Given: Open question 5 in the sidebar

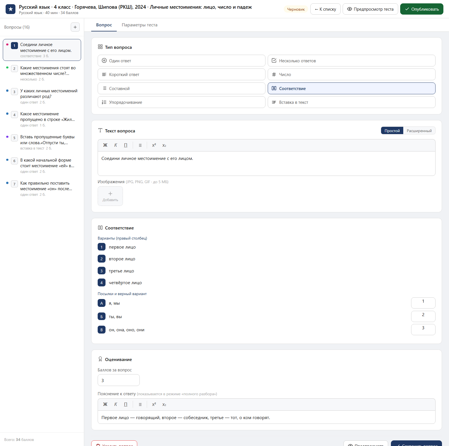Looking at the screenshot, I should 42,142.
